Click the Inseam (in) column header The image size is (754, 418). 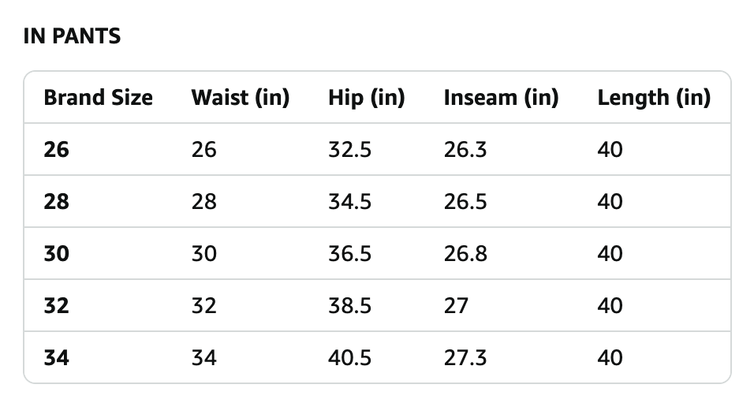point(501,98)
